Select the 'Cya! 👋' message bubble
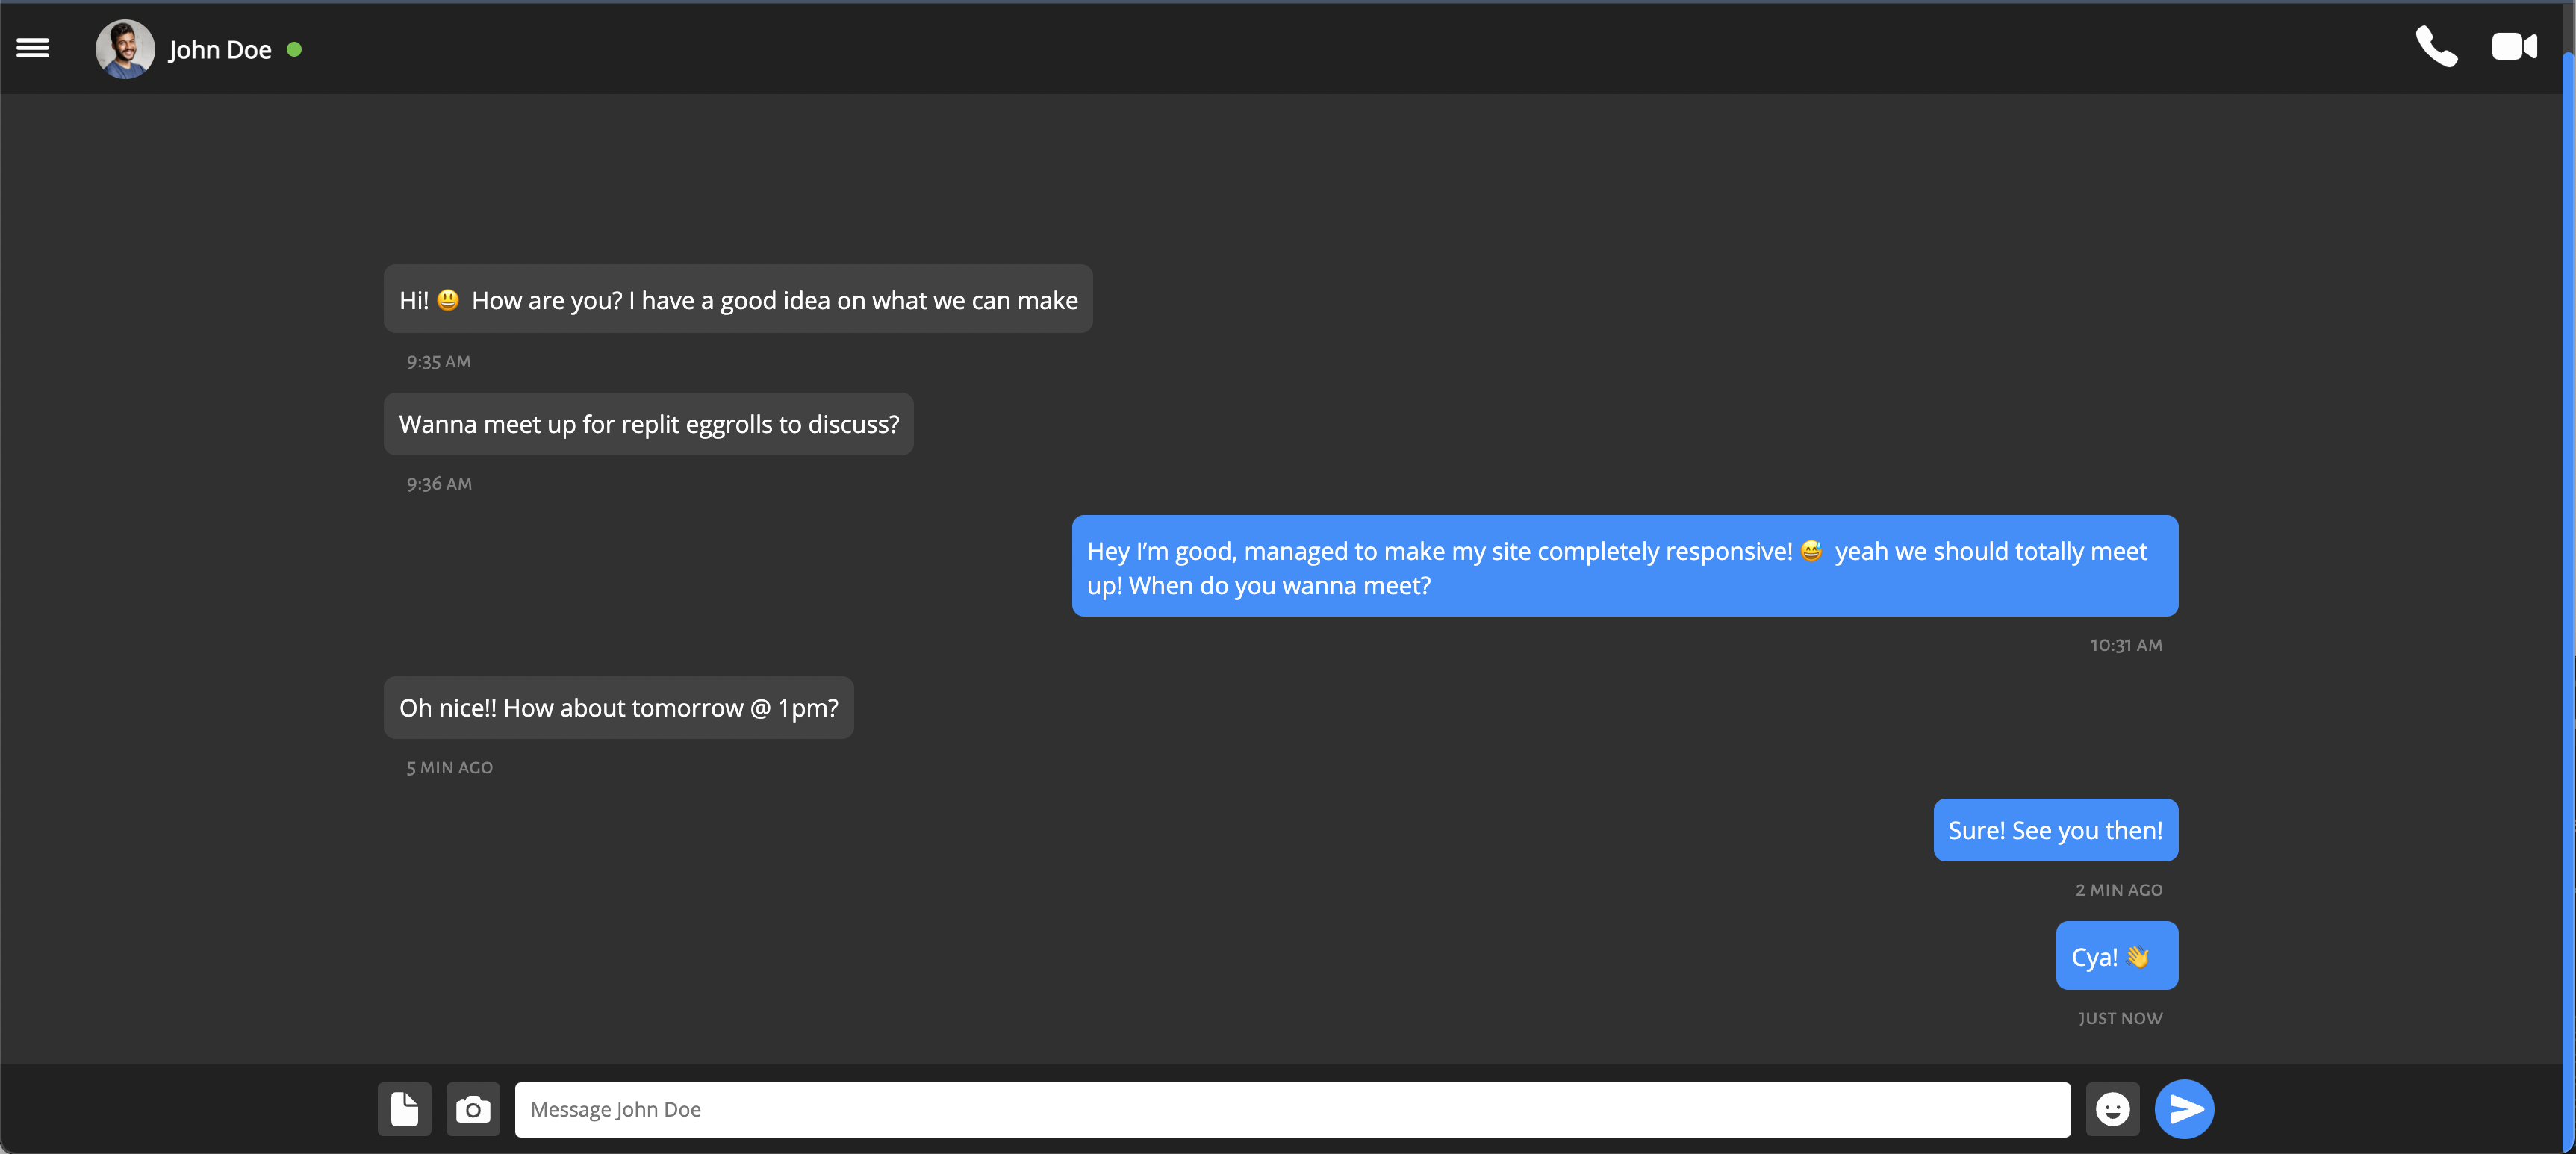Screen dimensions: 2576x1154 point(2117,955)
